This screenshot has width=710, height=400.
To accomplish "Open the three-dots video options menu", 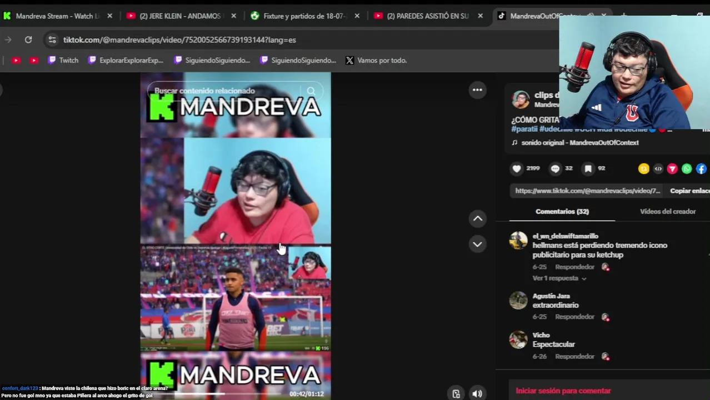I will coord(477,90).
